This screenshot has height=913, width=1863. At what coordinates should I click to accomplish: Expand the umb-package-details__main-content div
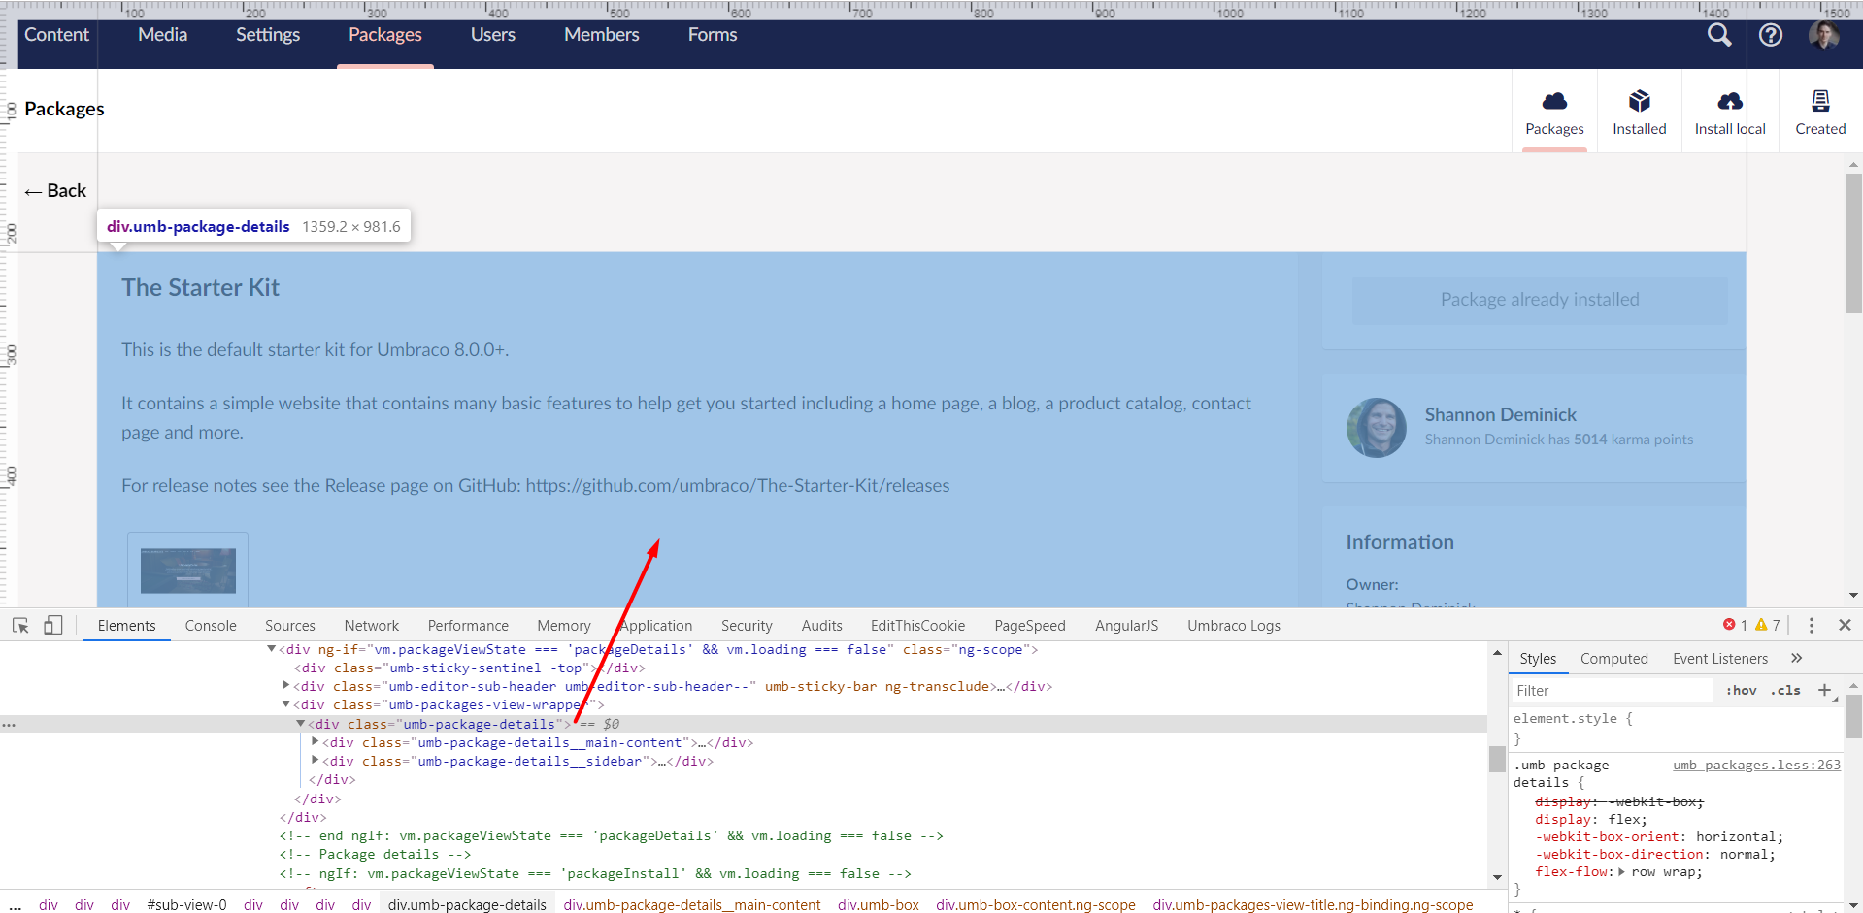[315, 742]
